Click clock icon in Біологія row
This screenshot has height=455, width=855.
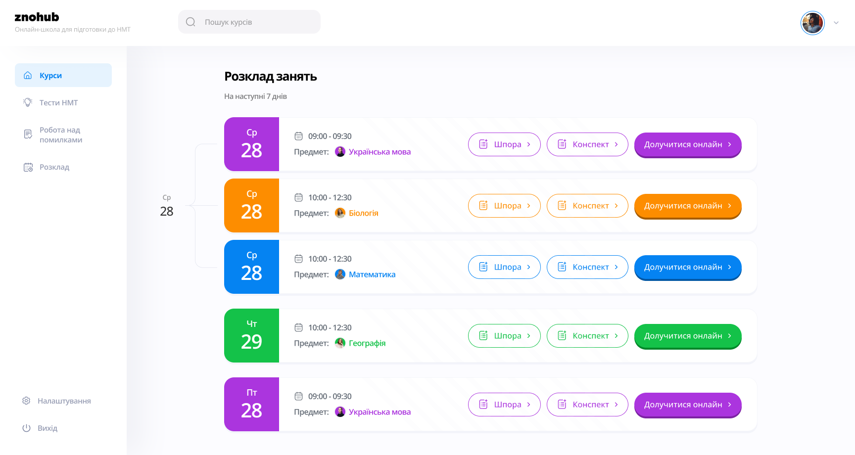(298, 197)
